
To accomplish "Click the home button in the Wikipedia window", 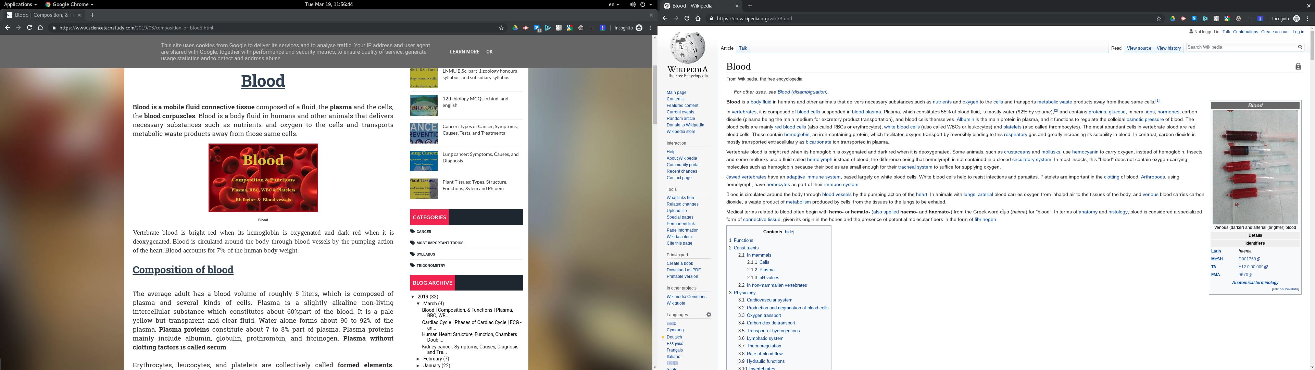I will [x=698, y=18].
